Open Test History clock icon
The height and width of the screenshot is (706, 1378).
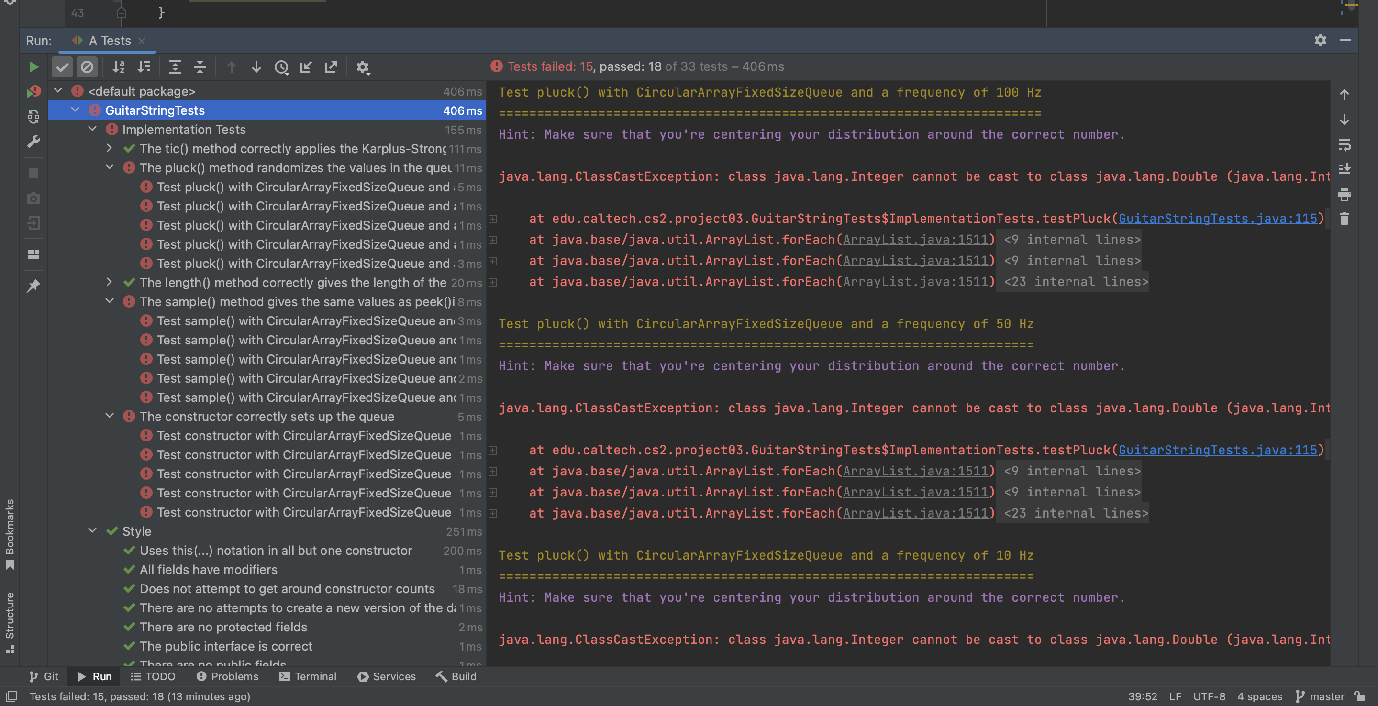pyautogui.click(x=281, y=67)
